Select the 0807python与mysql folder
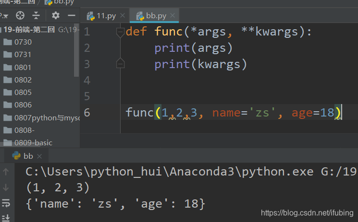This screenshot has width=358, height=222. (47, 118)
